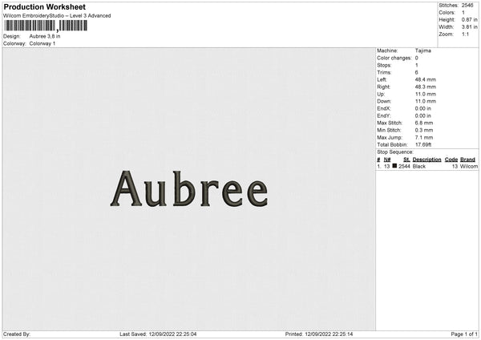Click the Down value 11.0 mm

tap(426, 101)
